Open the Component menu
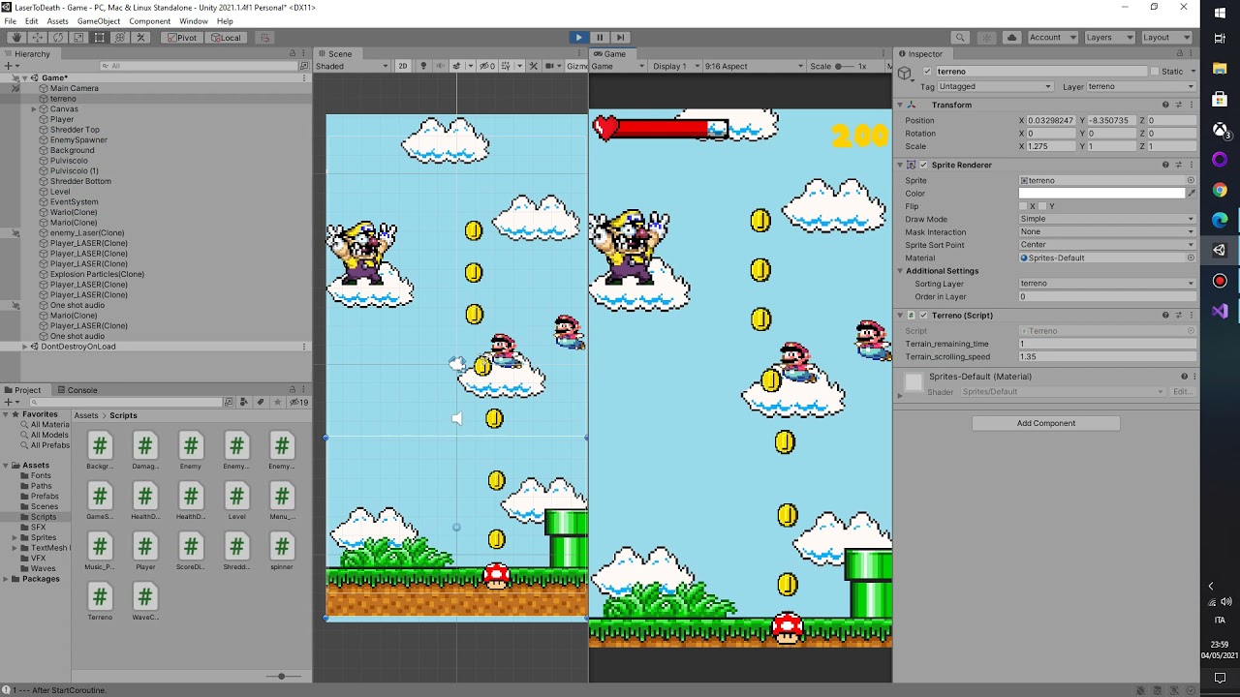 point(149,21)
